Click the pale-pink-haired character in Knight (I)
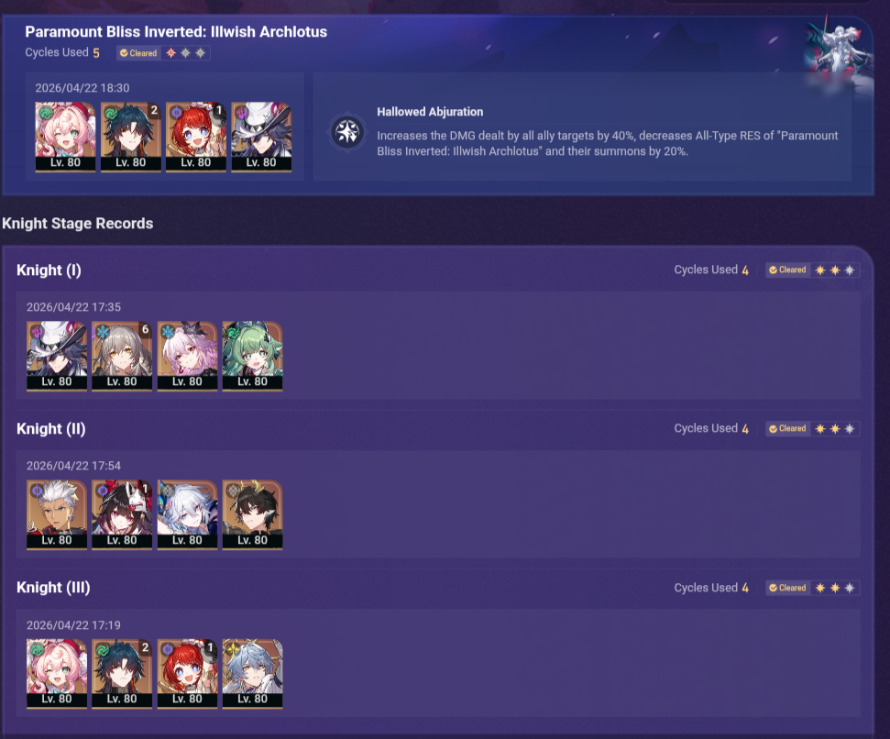Viewport: 890px width, 739px height. (x=187, y=356)
